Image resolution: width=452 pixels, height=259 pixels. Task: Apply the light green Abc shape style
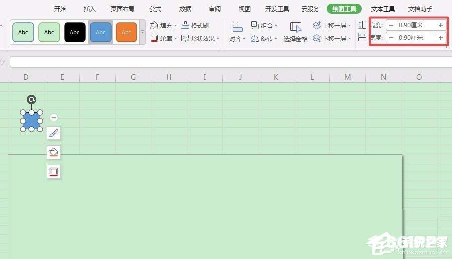pos(49,32)
